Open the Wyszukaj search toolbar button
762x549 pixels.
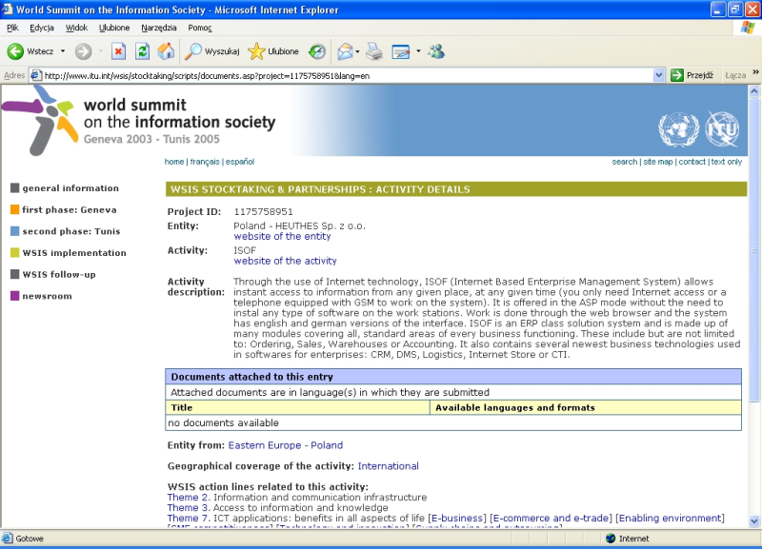212,51
